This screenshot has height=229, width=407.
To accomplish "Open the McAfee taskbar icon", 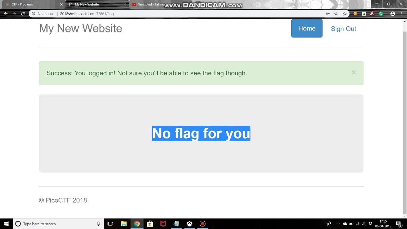I will (x=163, y=224).
